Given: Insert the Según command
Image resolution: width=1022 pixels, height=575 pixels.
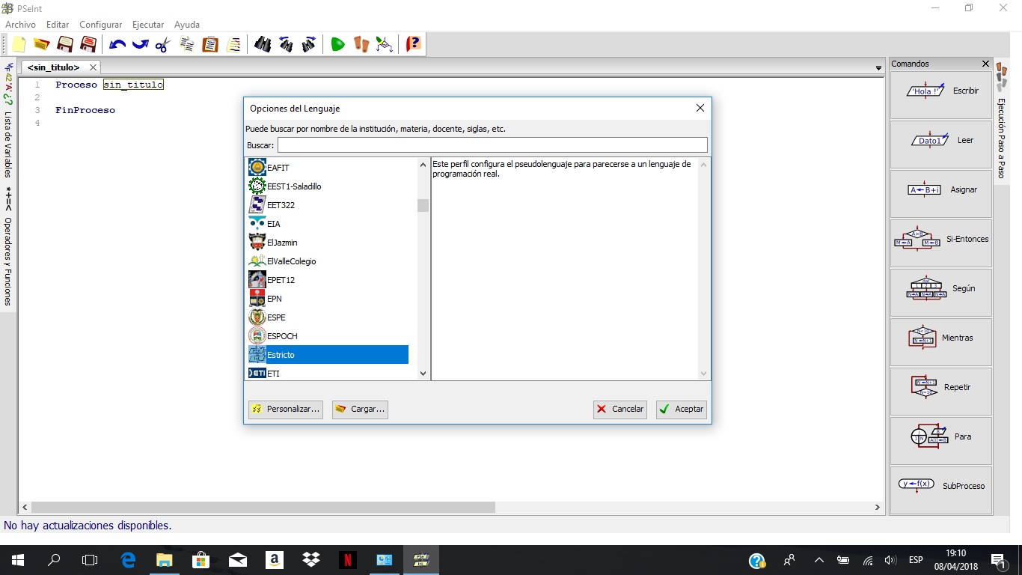Looking at the screenshot, I should (940, 293).
